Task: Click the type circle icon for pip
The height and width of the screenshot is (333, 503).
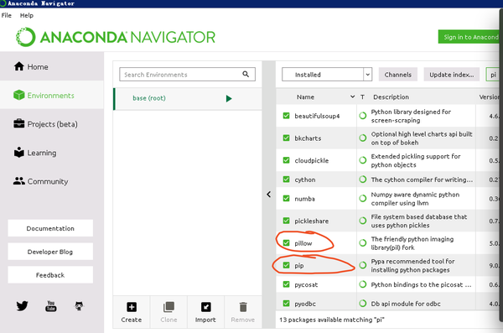Action: [363, 265]
